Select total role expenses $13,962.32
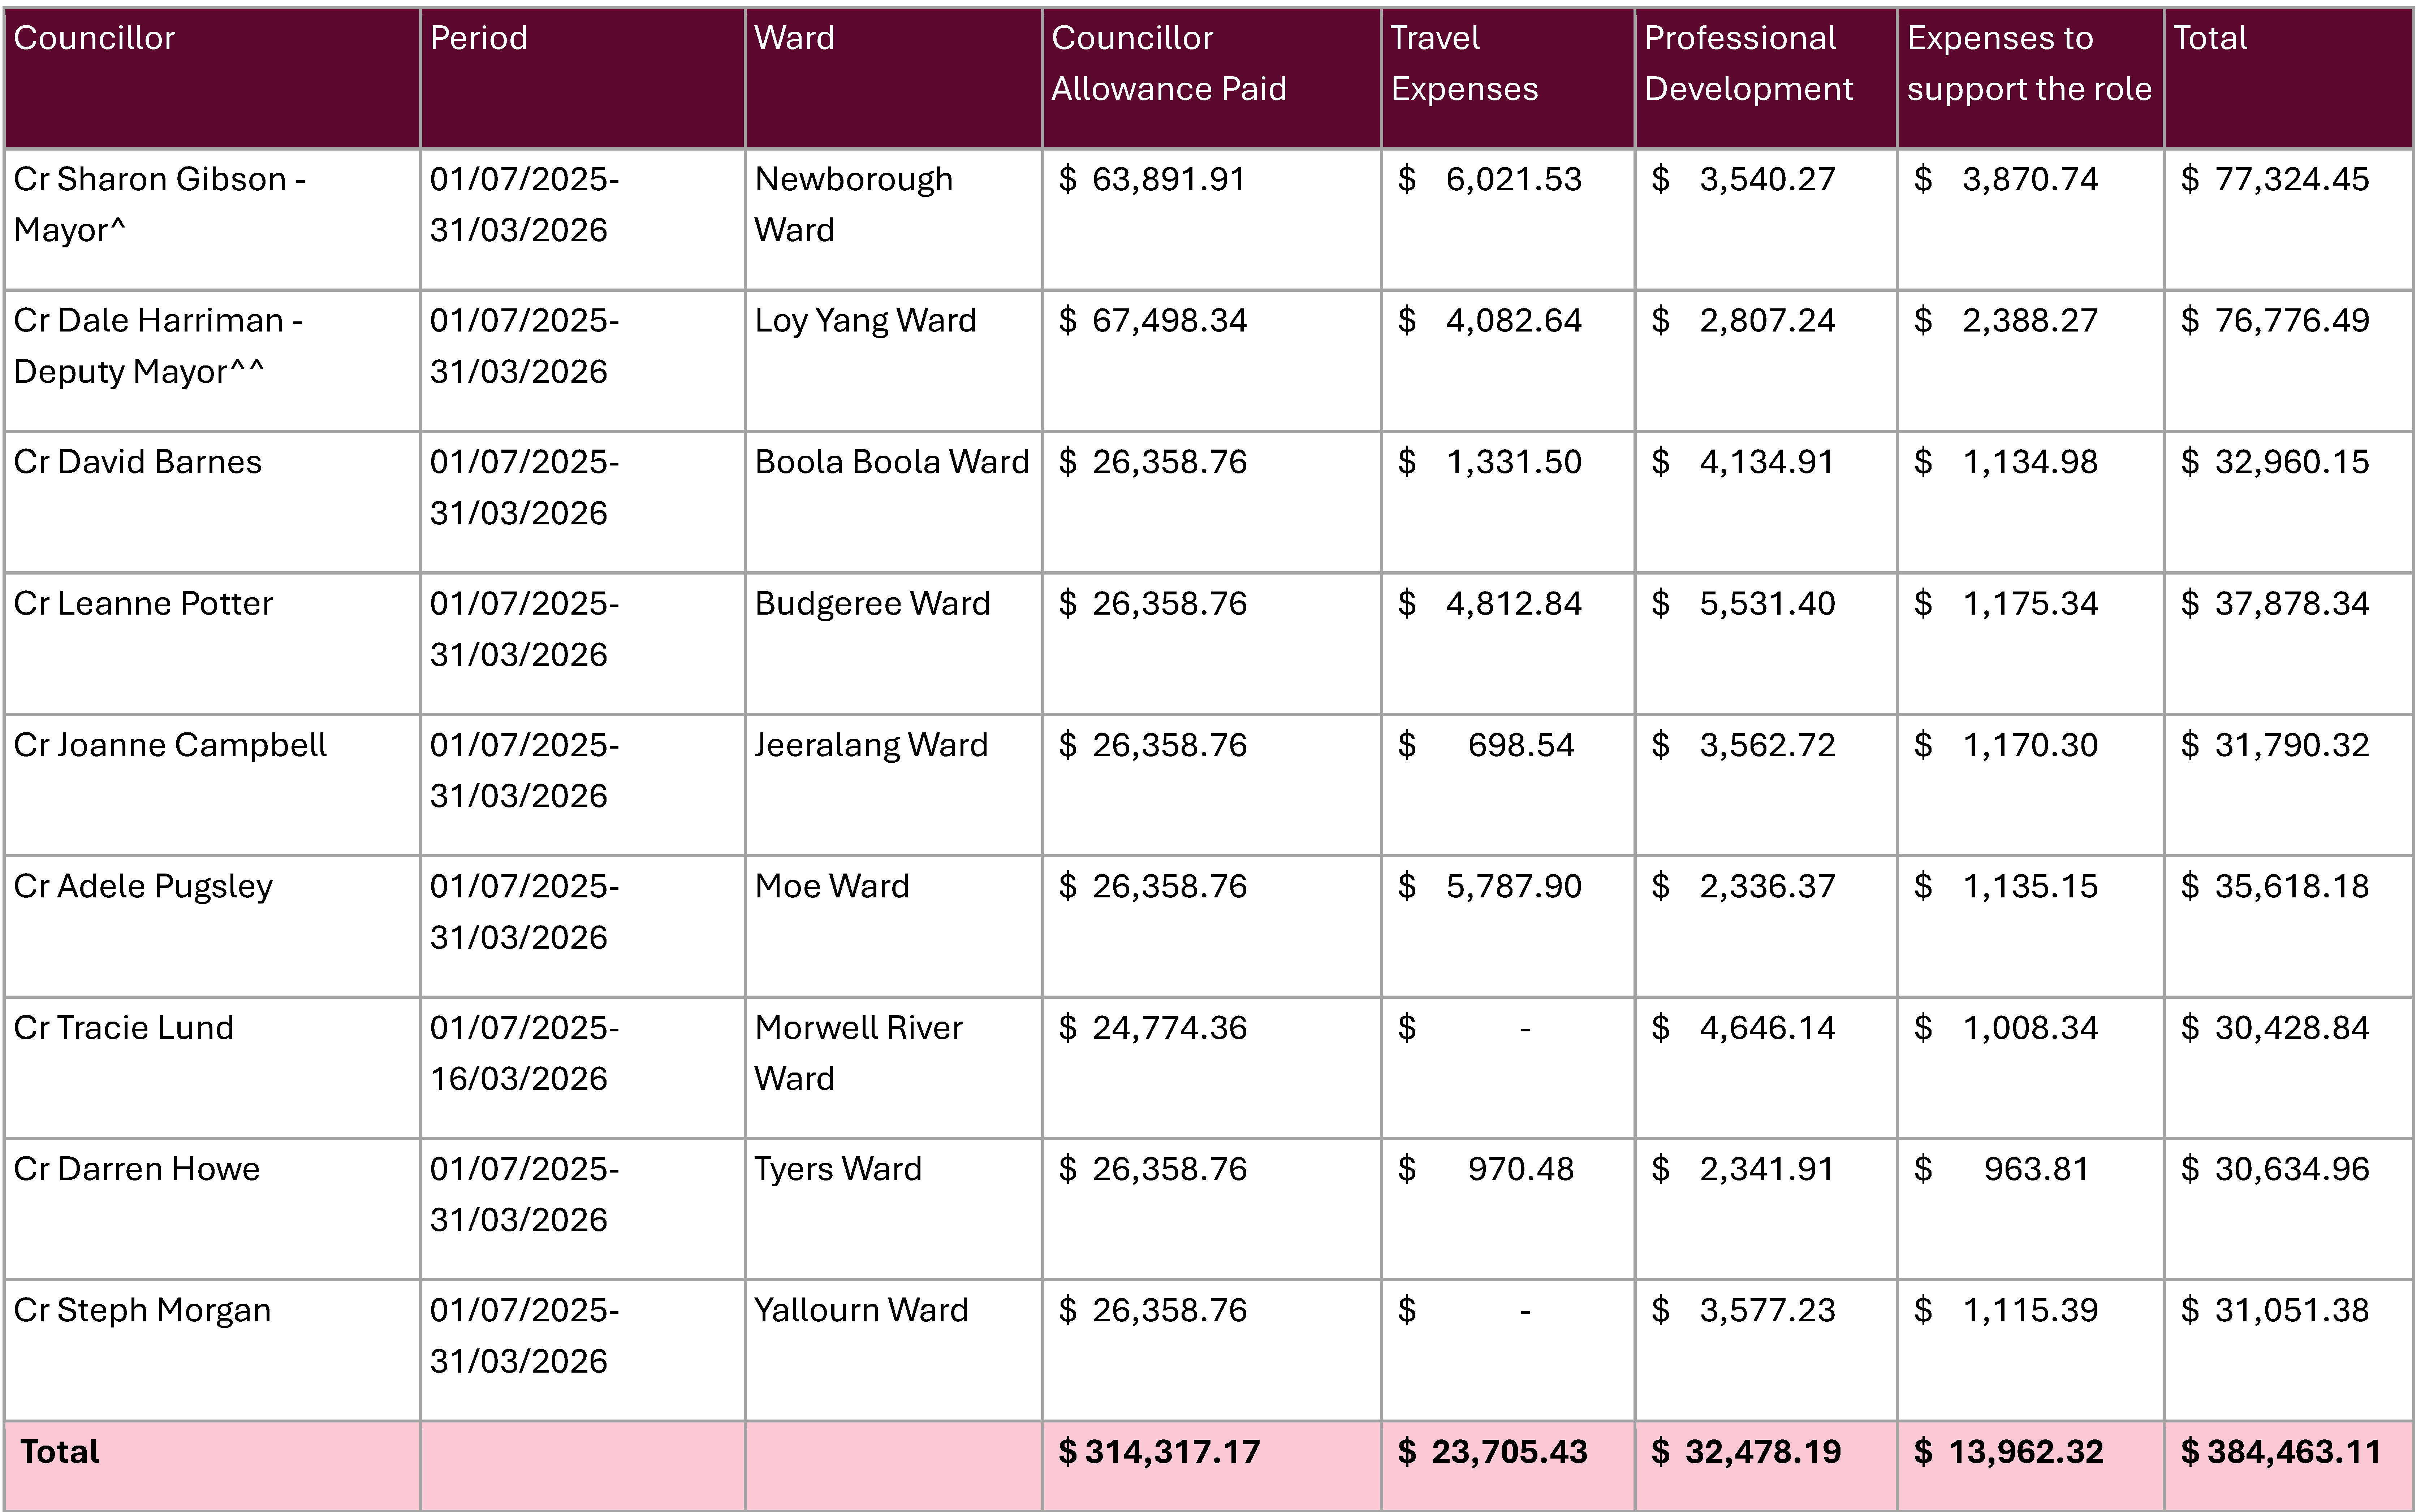 (2008, 1452)
